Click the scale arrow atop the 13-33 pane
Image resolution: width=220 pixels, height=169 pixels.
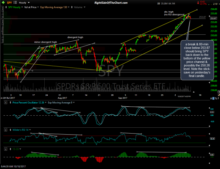tap(209, 153)
